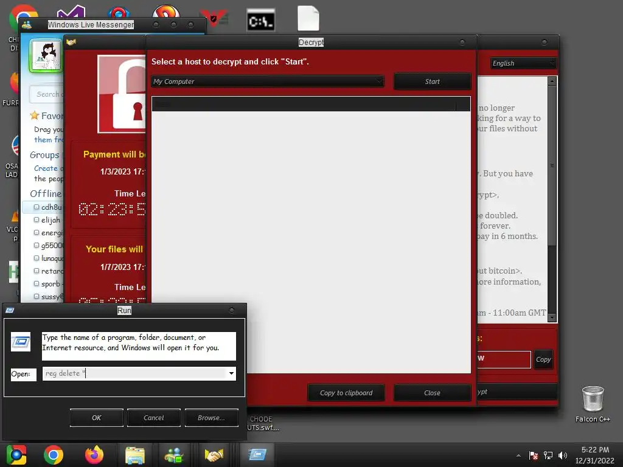
Task: Expand the Run Open history dropdown arrow
Action: click(232, 373)
